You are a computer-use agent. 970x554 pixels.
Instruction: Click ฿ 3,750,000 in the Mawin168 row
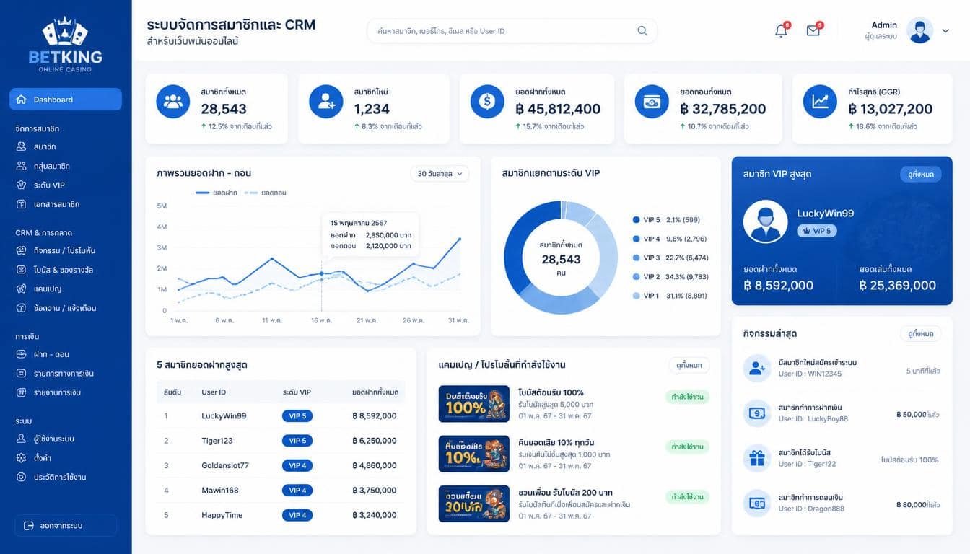point(375,491)
